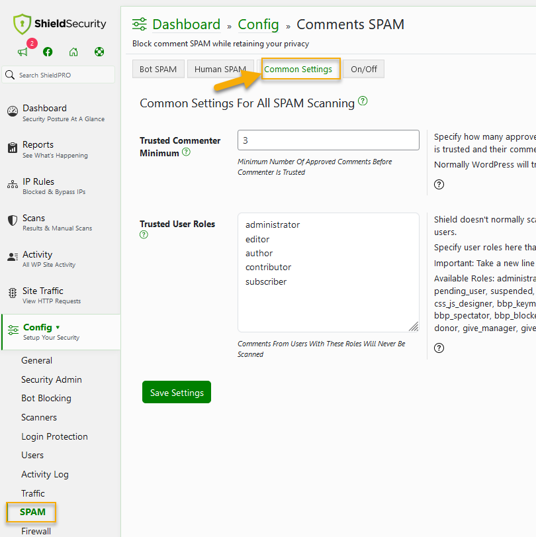Image resolution: width=536 pixels, height=537 pixels.
Task: Click the IP Rules network icon
Action: pyautogui.click(x=13, y=184)
